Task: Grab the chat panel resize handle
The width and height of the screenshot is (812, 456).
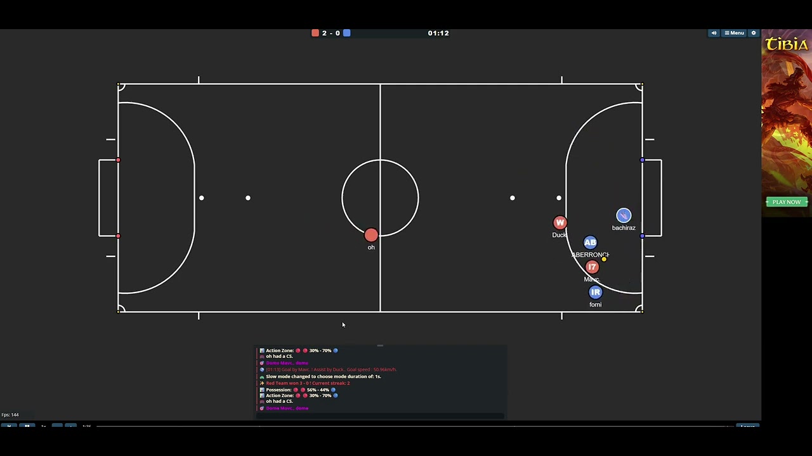Action: 380,346
